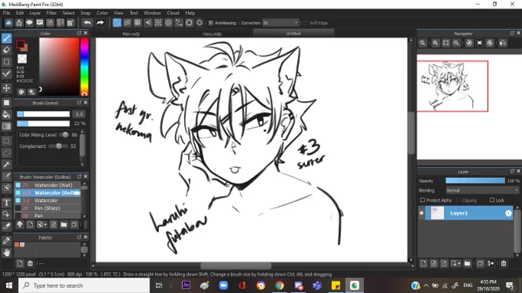This screenshot has width=522, height=293.
Task: Select the Lasso selection tool
Action: point(6,153)
